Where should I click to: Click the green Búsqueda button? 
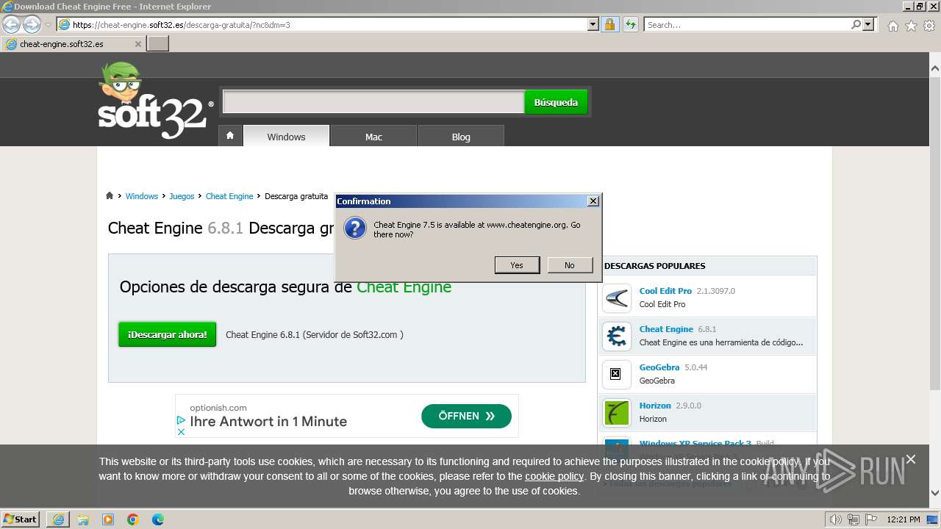(x=556, y=102)
